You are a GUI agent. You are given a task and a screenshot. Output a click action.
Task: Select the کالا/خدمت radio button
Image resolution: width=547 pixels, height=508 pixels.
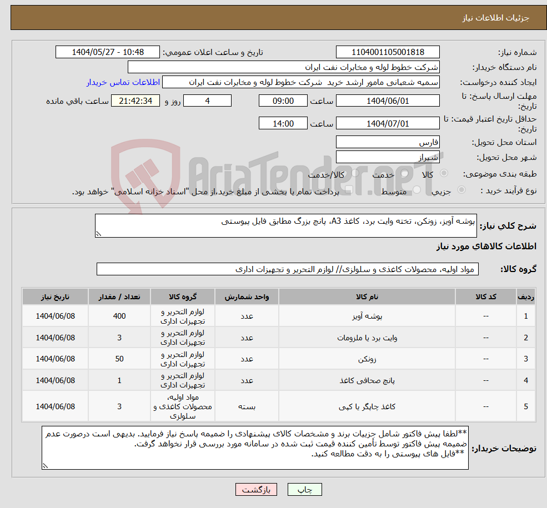[355, 173]
